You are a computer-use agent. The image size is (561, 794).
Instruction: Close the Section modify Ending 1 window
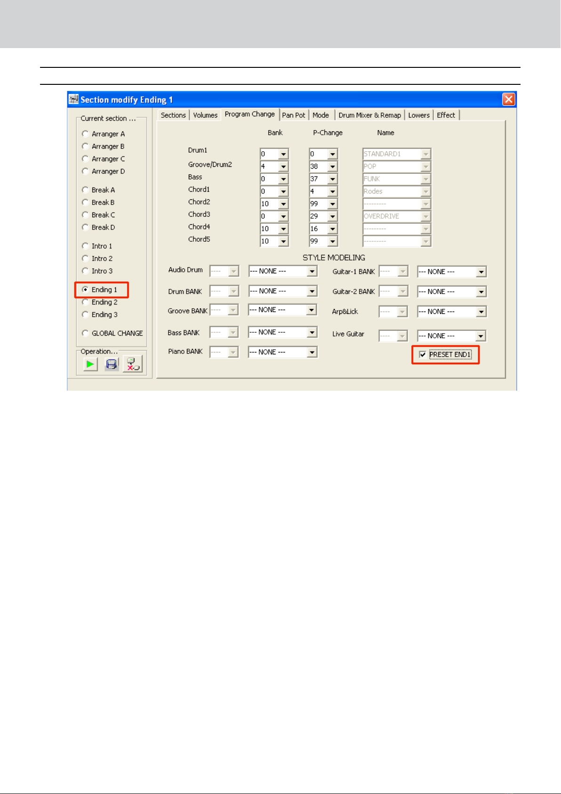point(508,99)
